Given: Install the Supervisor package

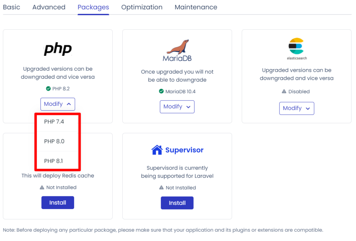Looking at the screenshot, I should pos(177,203).
